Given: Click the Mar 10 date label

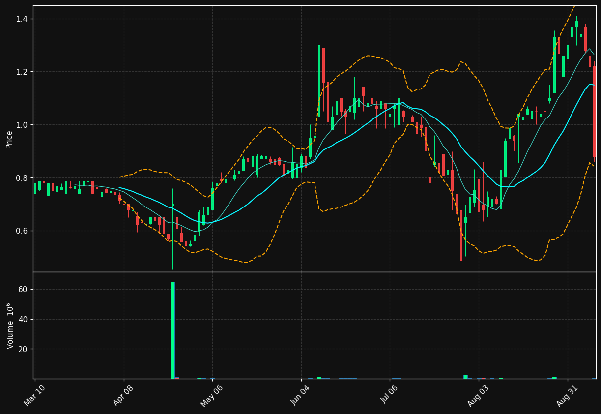Looking at the screenshot, I should pyautogui.click(x=35, y=394).
